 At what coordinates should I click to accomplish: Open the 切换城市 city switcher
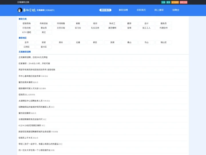click(x=50, y=10)
